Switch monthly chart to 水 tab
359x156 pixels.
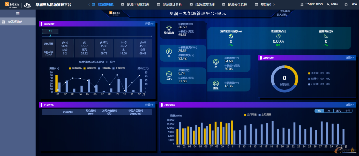pyautogui.click(x=329, y=111)
